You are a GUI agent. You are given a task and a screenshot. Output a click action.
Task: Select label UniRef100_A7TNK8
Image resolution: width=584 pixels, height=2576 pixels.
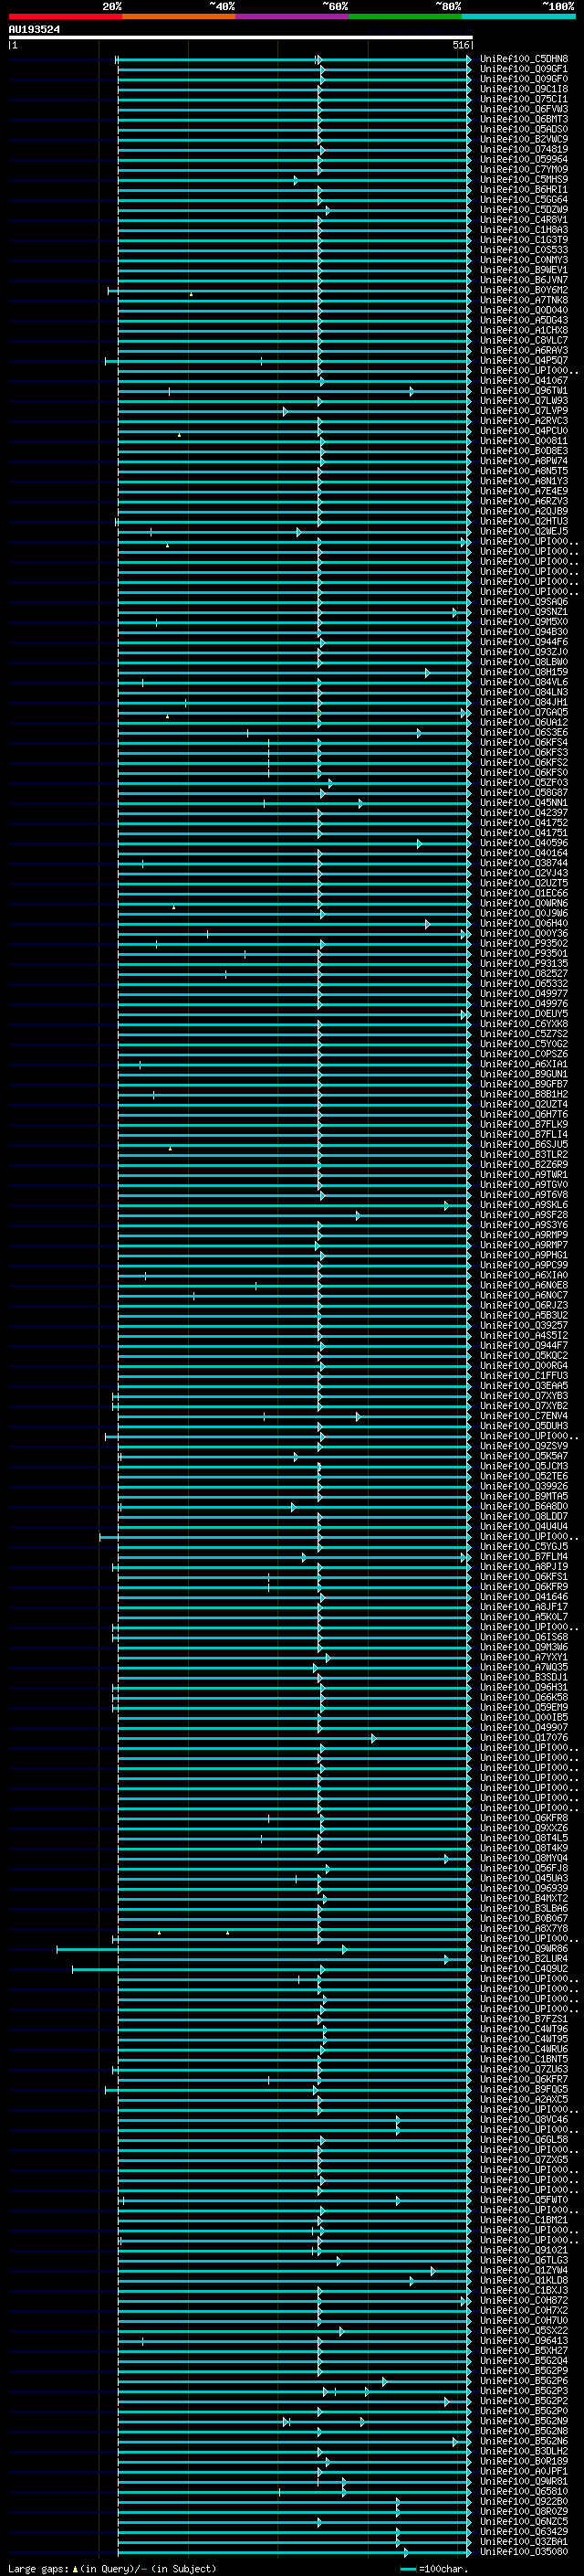(524, 300)
